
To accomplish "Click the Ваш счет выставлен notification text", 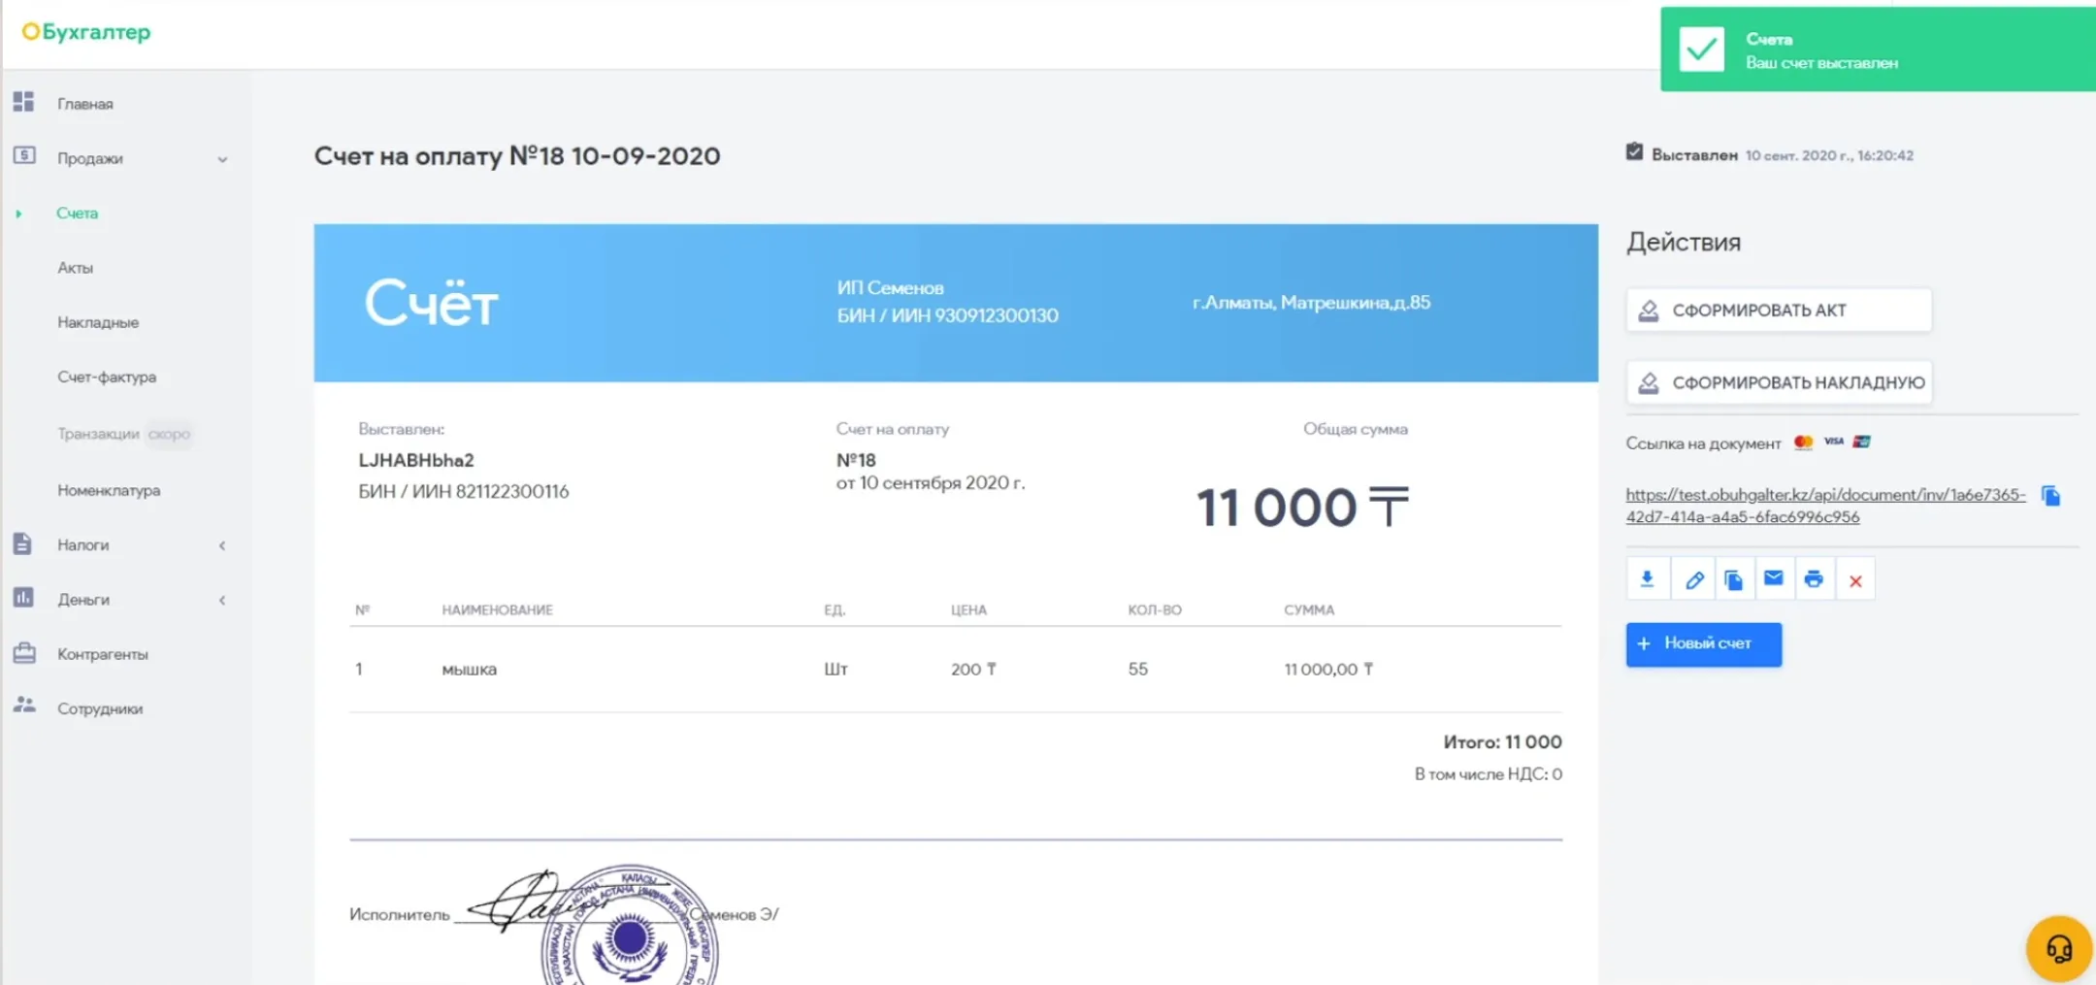I will [1821, 63].
